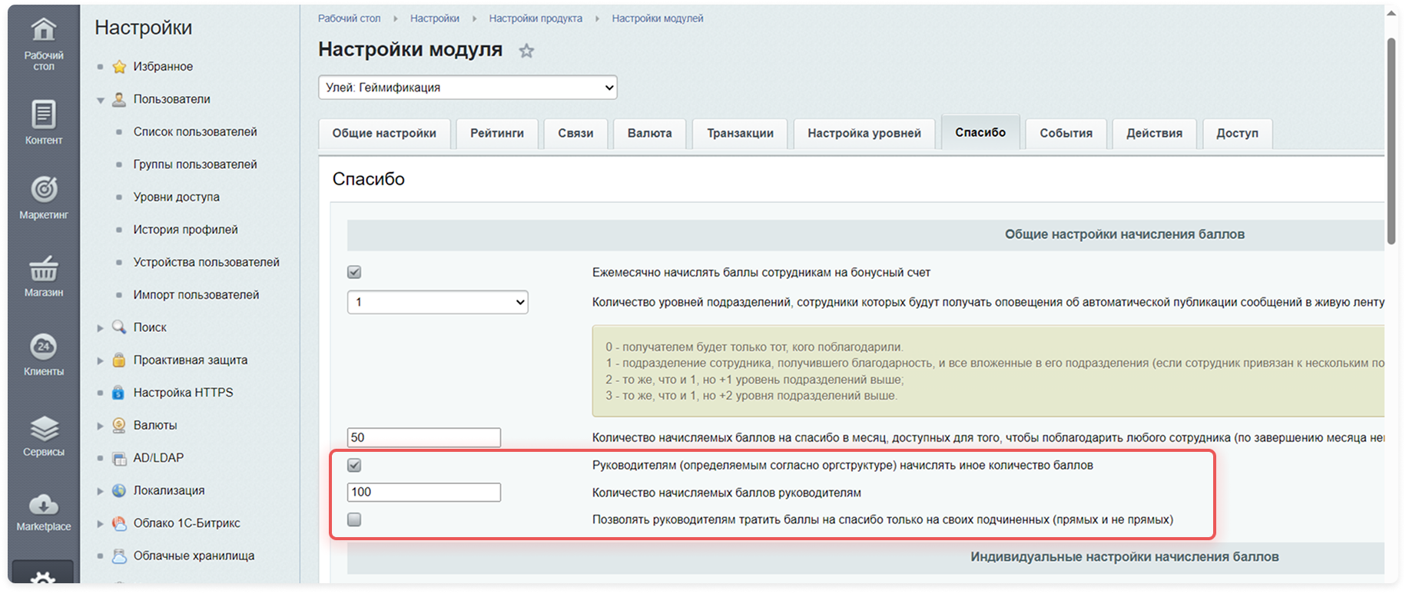Collapse the Пользователи tree section

tap(101, 100)
